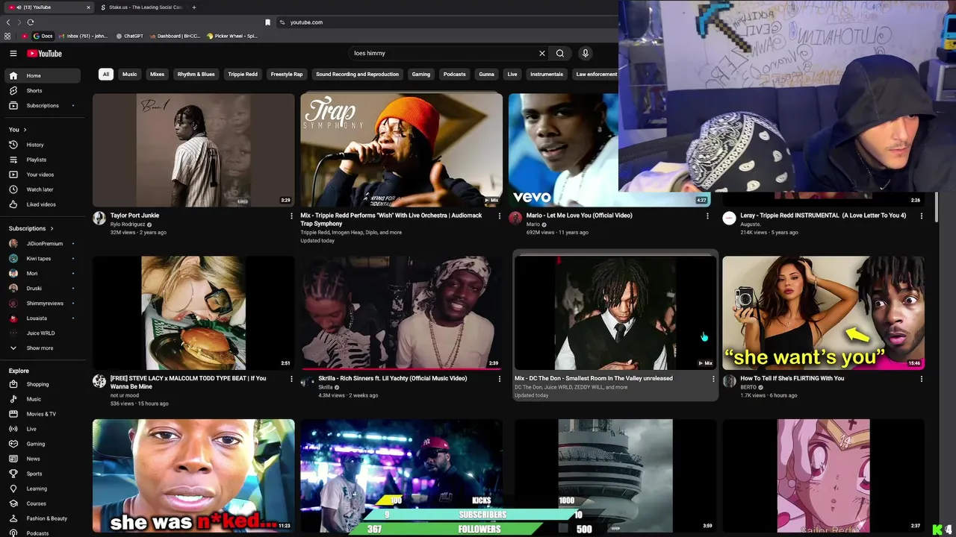This screenshot has height=537, width=956.
Task: Open Movies & TV
Action: coord(43,414)
